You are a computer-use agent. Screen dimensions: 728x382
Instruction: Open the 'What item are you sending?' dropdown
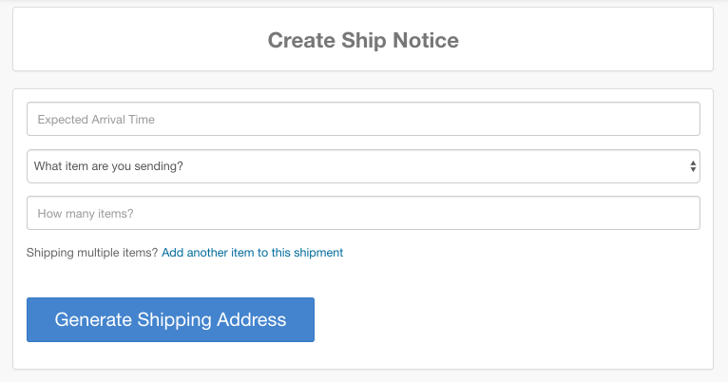tap(363, 166)
